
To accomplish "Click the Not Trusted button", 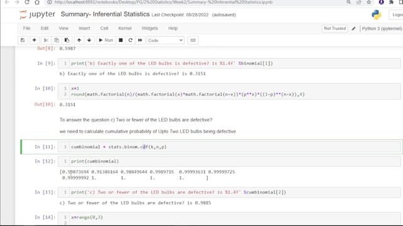I will [x=335, y=28].
